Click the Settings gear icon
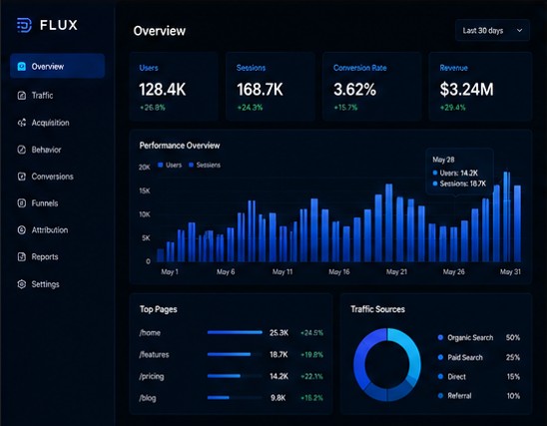The image size is (547, 426). (x=22, y=284)
